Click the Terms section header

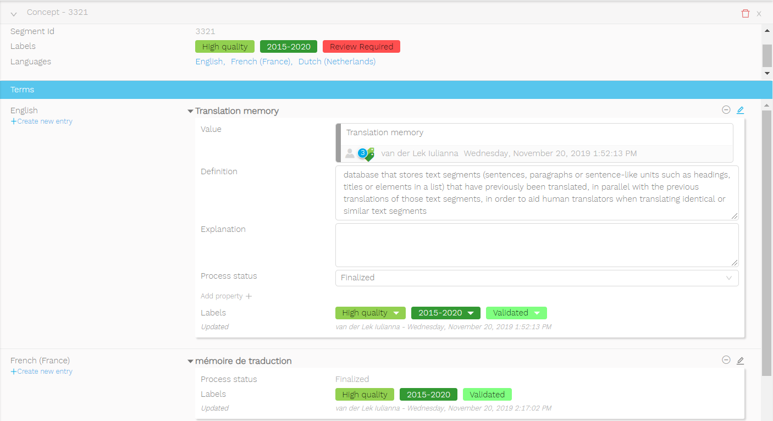click(x=23, y=90)
